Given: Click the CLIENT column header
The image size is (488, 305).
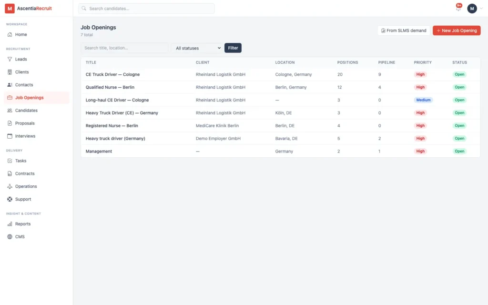Looking at the screenshot, I should click(x=203, y=62).
